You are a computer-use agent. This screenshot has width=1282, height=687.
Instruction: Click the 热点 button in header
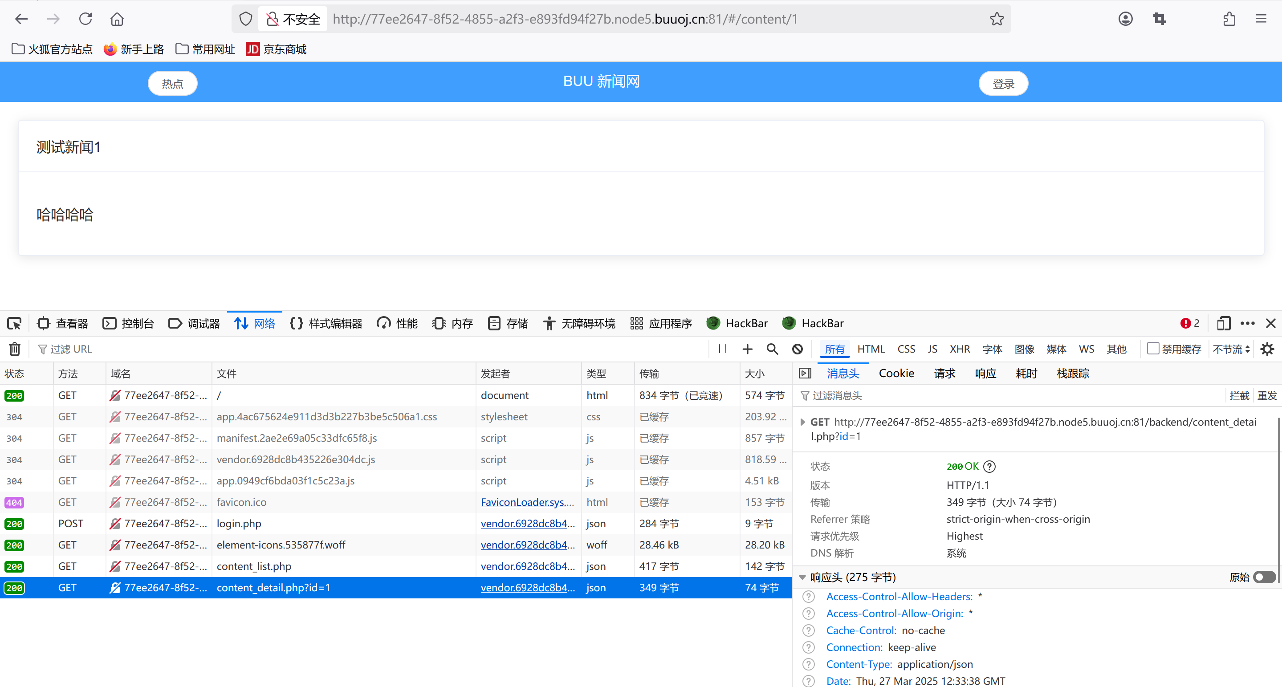(x=172, y=84)
